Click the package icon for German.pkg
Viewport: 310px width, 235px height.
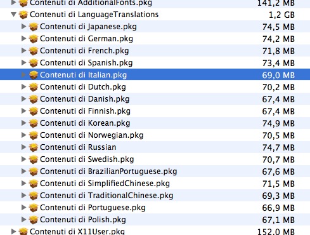(34, 39)
